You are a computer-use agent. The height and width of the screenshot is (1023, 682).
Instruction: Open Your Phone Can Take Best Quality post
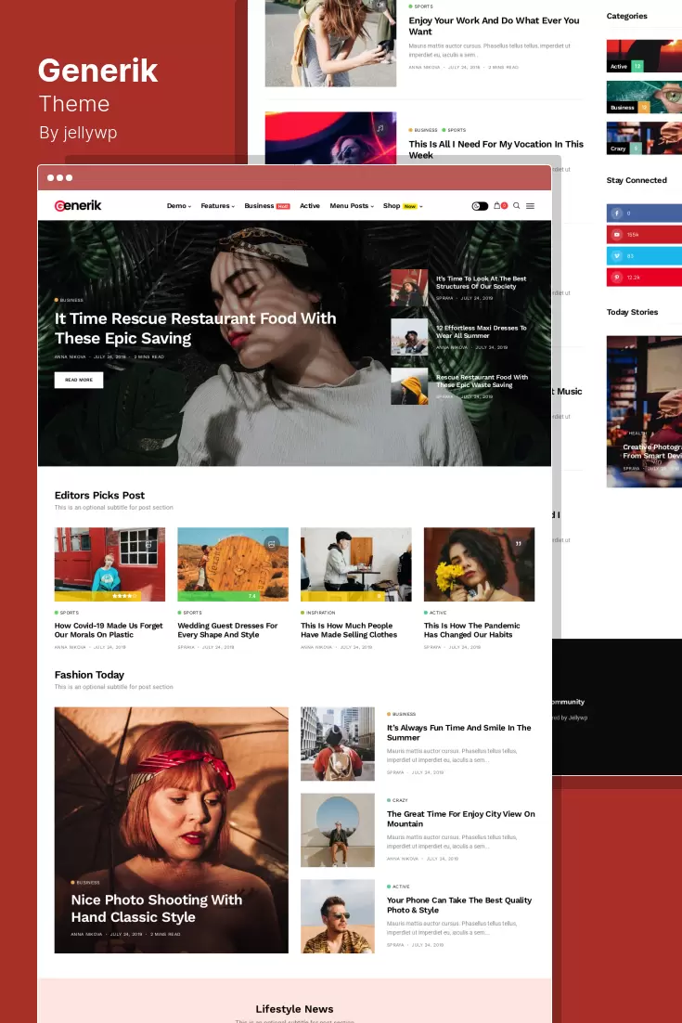tap(459, 905)
